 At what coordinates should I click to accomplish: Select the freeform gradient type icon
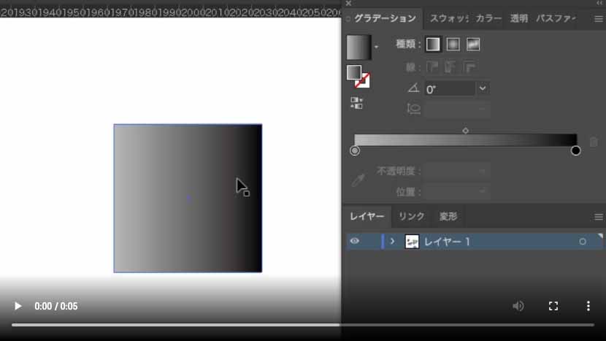[x=473, y=45]
